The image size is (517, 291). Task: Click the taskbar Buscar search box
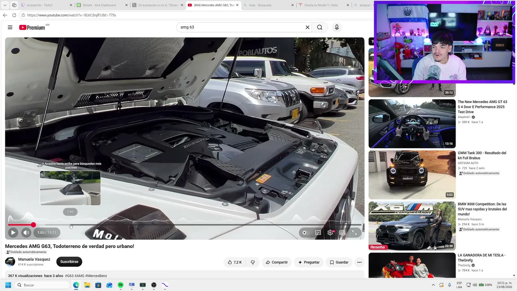[x=42, y=285]
